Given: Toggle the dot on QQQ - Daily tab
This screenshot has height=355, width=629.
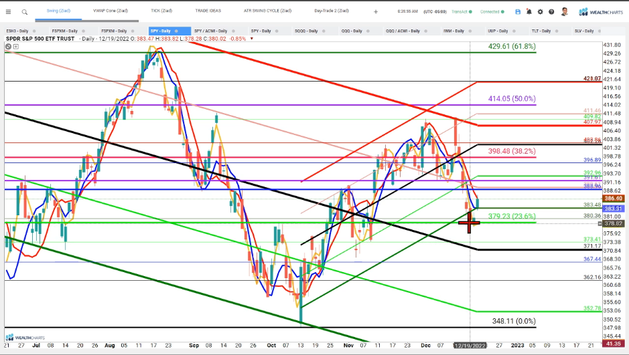Looking at the screenshot, I should tap(370, 31).
